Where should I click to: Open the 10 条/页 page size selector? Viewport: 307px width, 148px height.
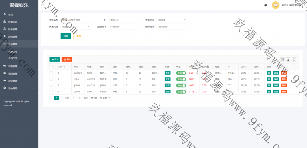click(105, 98)
